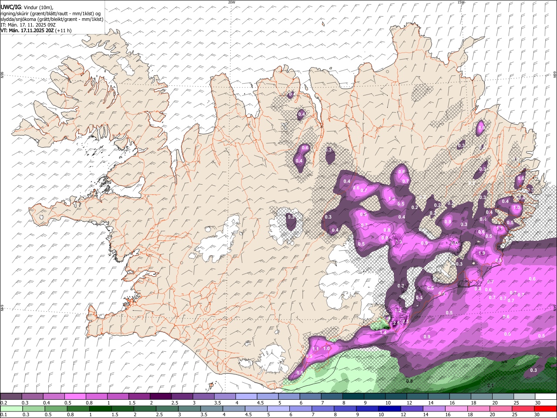This screenshot has width=557, height=418.
Task: Click the '1.4' precipitation value near the south coast
Action: 383,332
